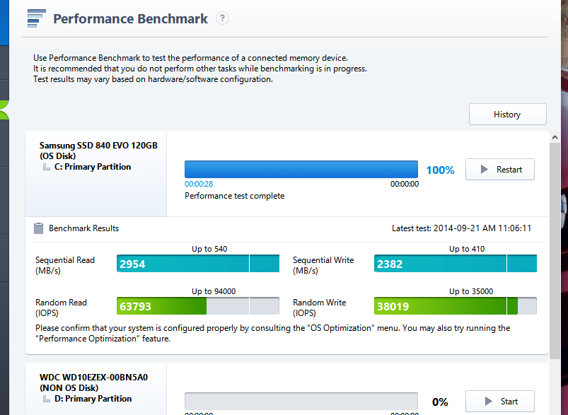The image size is (568, 415).
Task: Click the 'Up to 410' label
Action: (x=467, y=249)
